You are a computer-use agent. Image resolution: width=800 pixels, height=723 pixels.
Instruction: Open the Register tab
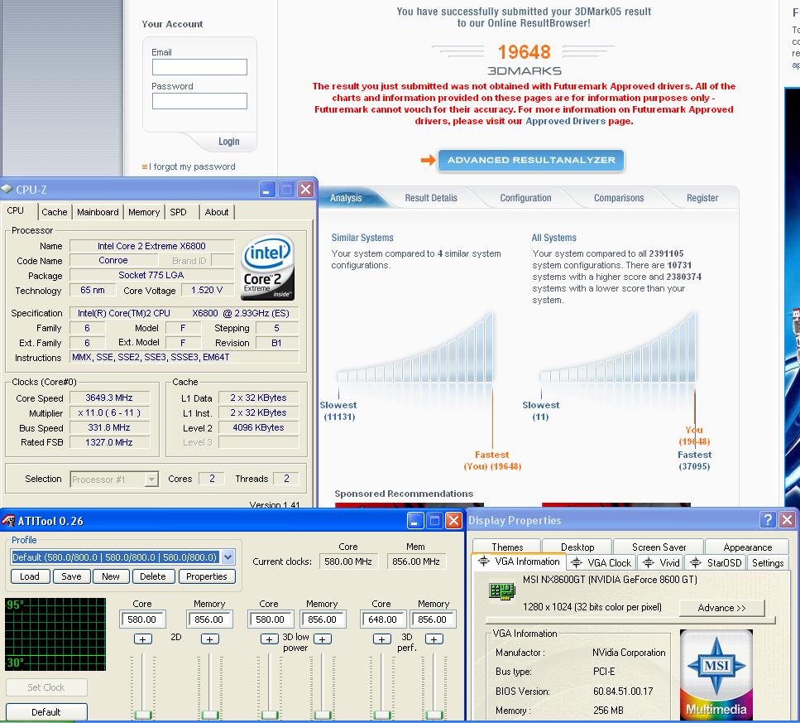(x=702, y=198)
